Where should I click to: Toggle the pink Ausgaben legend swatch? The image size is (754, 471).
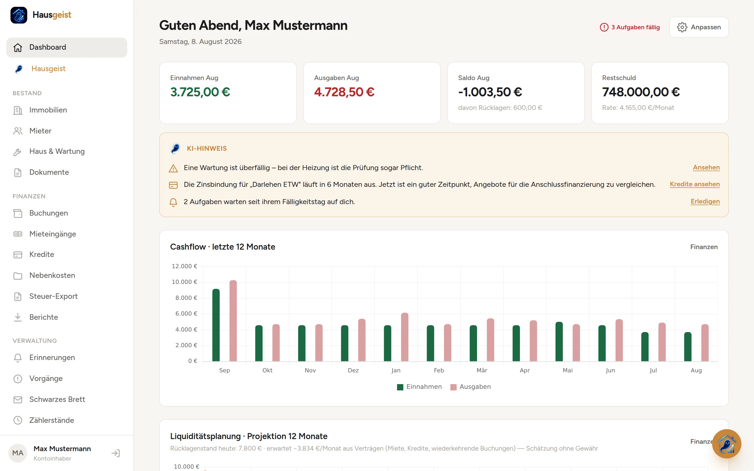click(453, 387)
